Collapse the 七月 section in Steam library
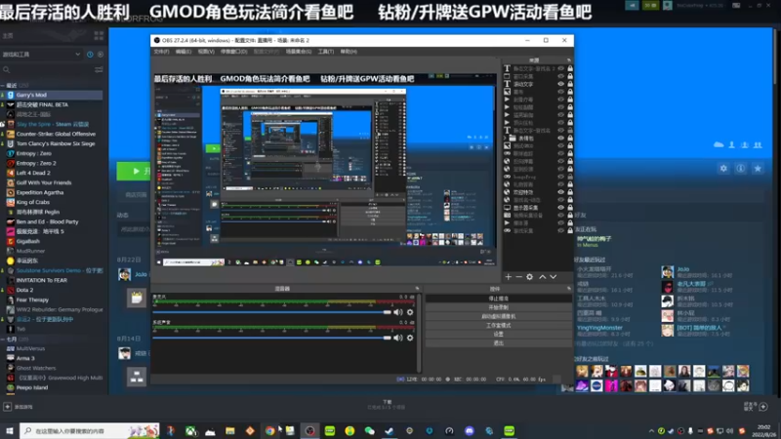The image size is (781, 439). click(x=3, y=339)
